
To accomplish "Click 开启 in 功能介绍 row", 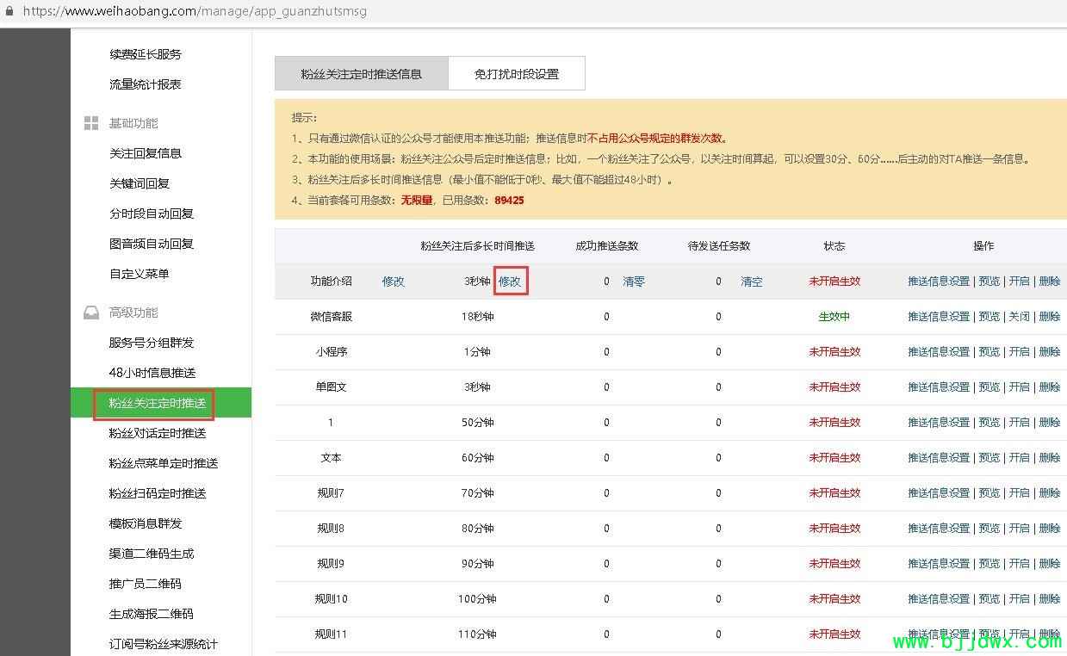I will coord(1020,282).
